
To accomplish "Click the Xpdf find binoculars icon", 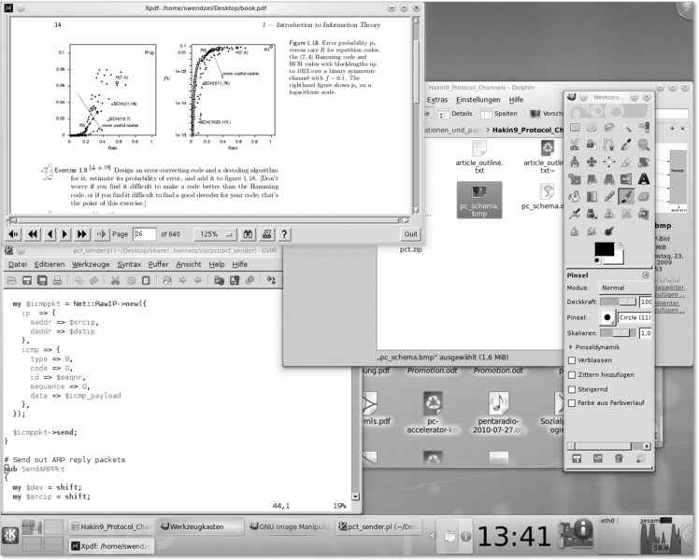I will click(249, 234).
